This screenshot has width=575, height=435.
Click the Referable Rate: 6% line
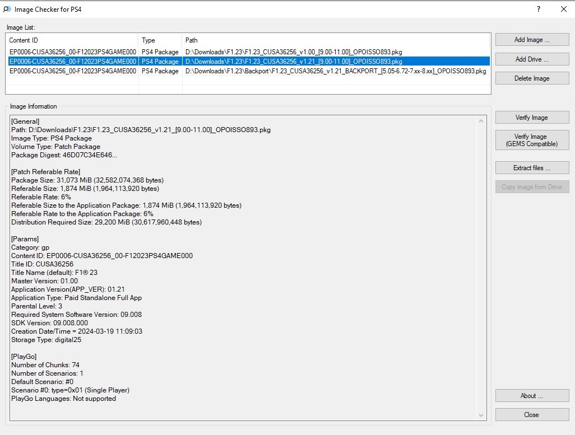pyautogui.click(x=41, y=197)
